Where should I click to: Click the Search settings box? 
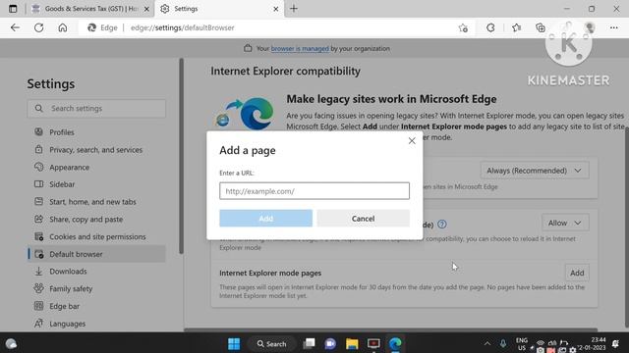click(x=96, y=109)
